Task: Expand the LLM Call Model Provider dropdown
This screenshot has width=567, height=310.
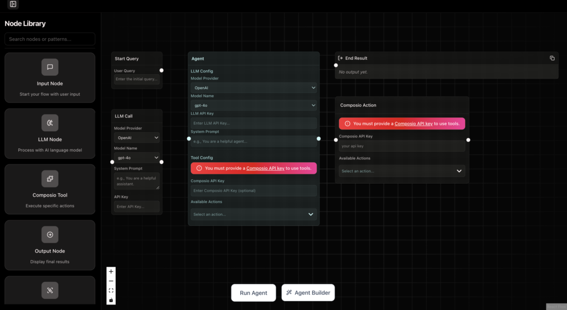Action: pos(137,138)
